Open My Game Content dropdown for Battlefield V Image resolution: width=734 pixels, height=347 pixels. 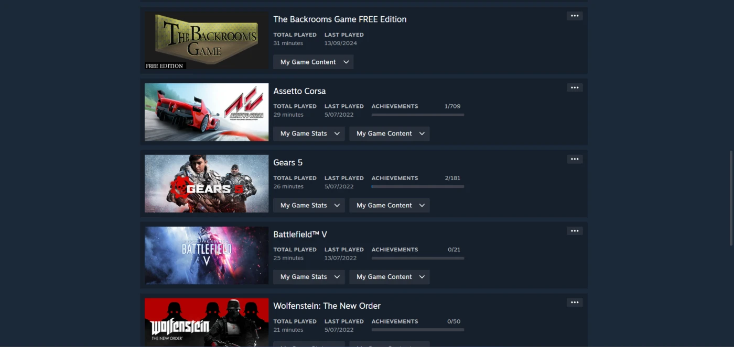(x=390, y=277)
